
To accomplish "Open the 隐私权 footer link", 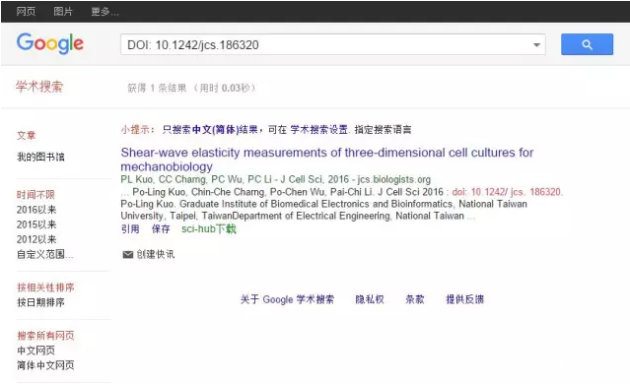I will pyautogui.click(x=370, y=299).
